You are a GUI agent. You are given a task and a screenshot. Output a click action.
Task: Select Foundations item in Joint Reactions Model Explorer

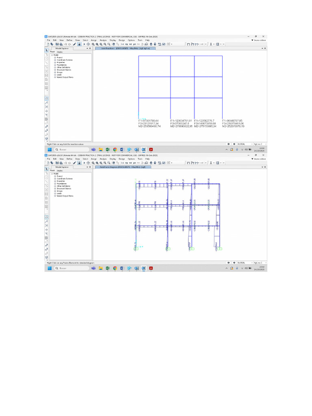coord(62,65)
